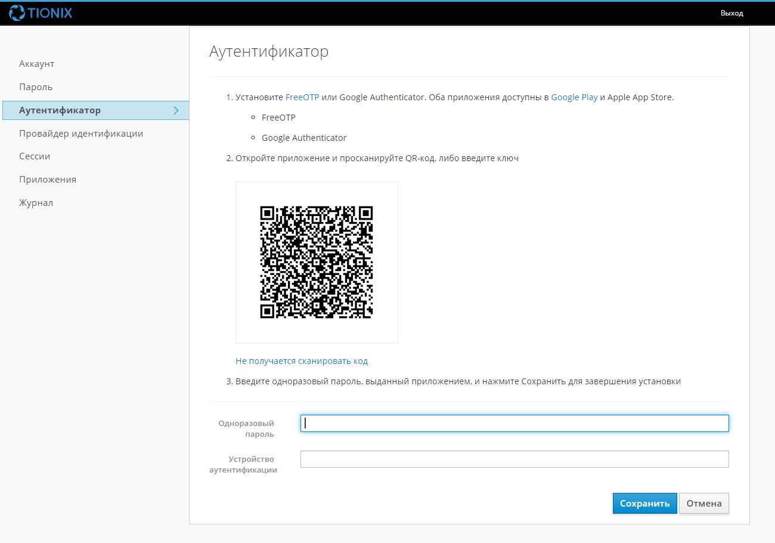Open the Аккаунт section

coord(36,64)
